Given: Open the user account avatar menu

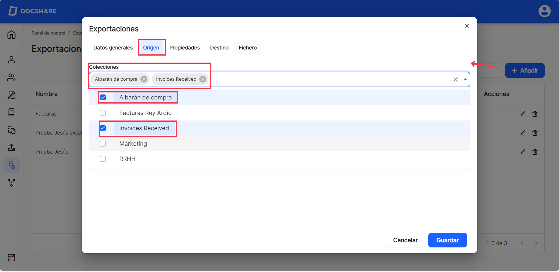Looking at the screenshot, I should (544, 11).
